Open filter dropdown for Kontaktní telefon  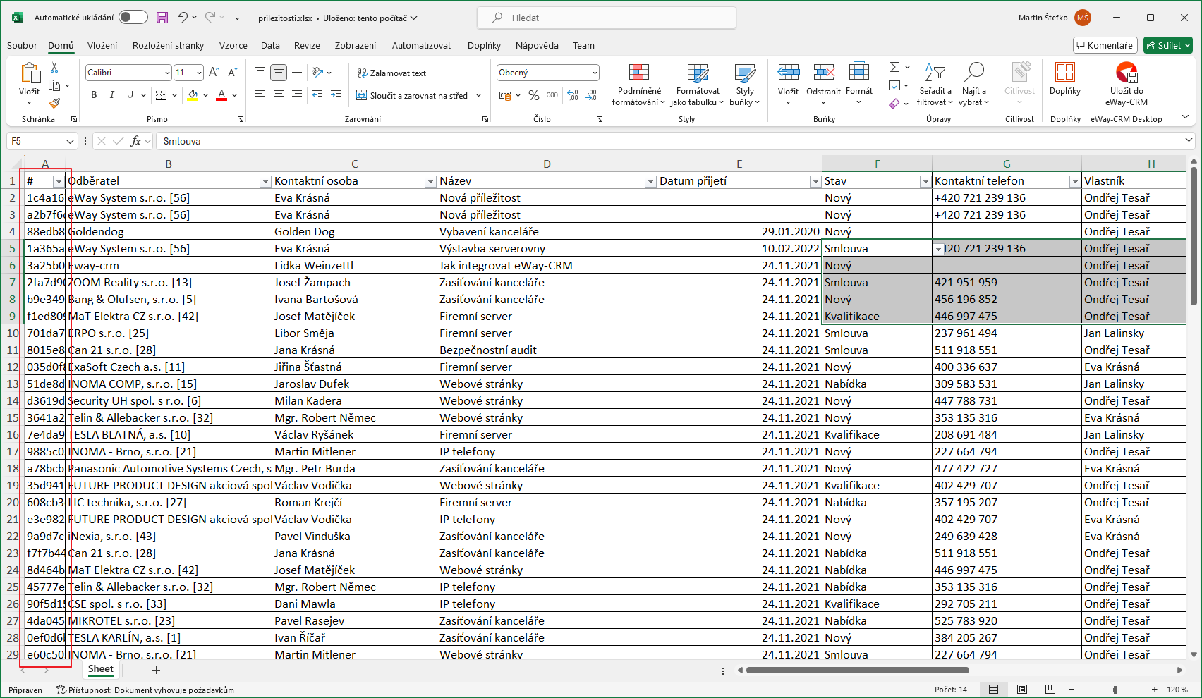1074,182
